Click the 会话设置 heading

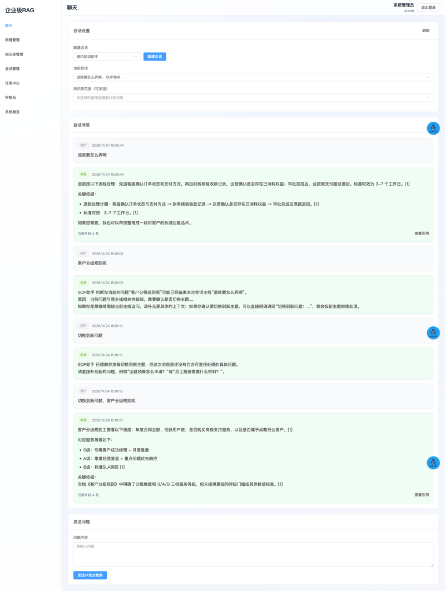point(81,31)
